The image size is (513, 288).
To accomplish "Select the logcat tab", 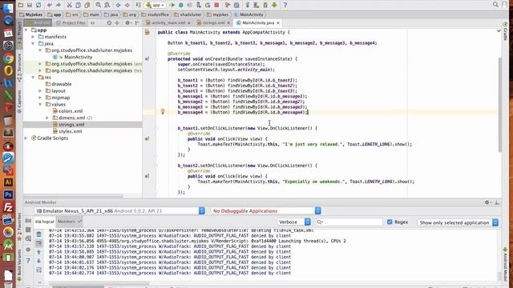I will (x=45, y=222).
